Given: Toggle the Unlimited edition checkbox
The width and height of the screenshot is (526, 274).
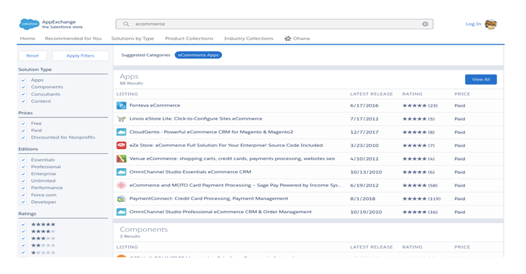Looking at the screenshot, I should pyautogui.click(x=23, y=181).
